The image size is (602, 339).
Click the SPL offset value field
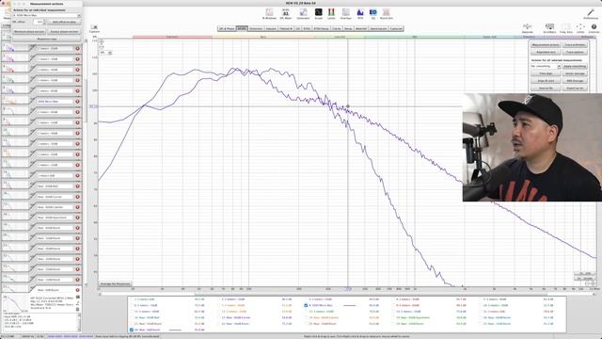point(38,22)
